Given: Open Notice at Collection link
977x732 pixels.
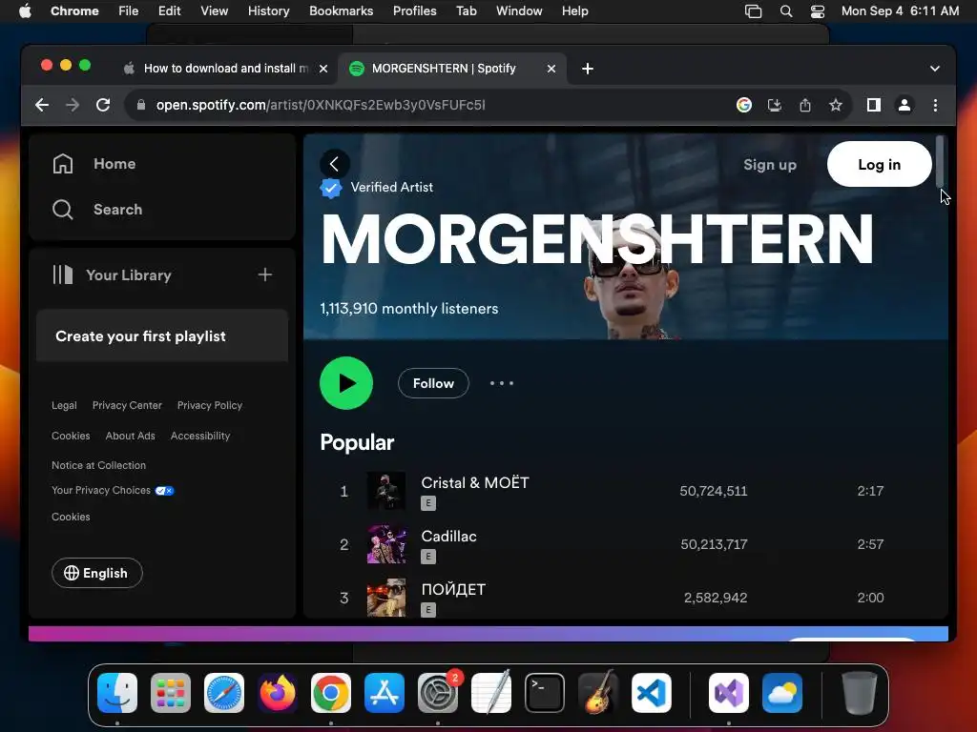Looking at the screenshot, I should pos(98,465).
